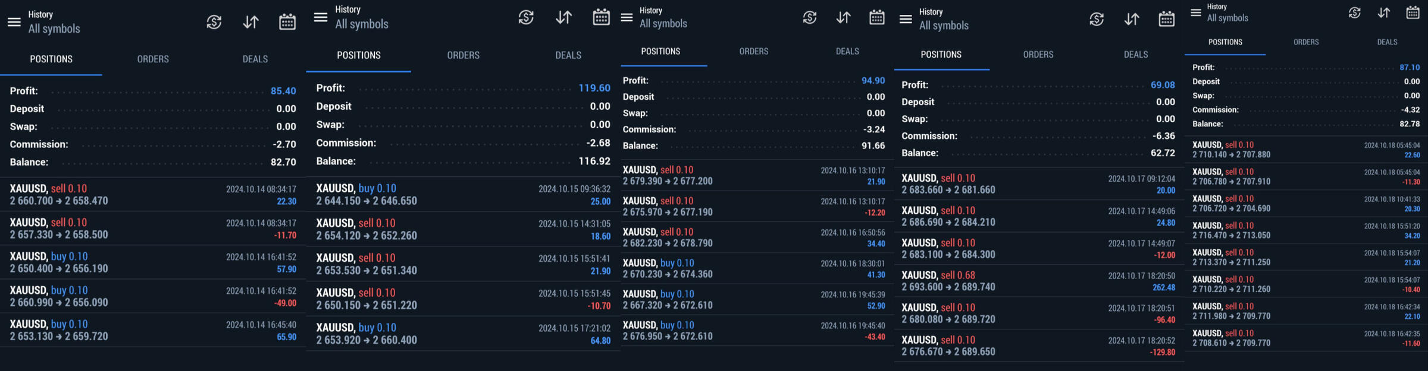
Task: Open Deals tab in the 69.08 profit panel
Action: [1135, 55]
